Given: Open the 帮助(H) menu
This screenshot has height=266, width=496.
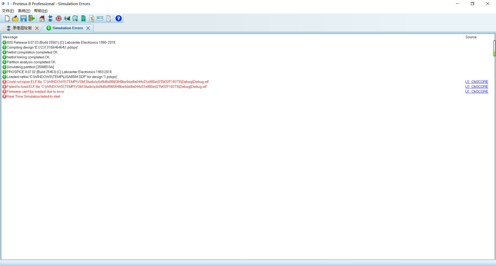Looking at the screenshot, I should [41, 11].
